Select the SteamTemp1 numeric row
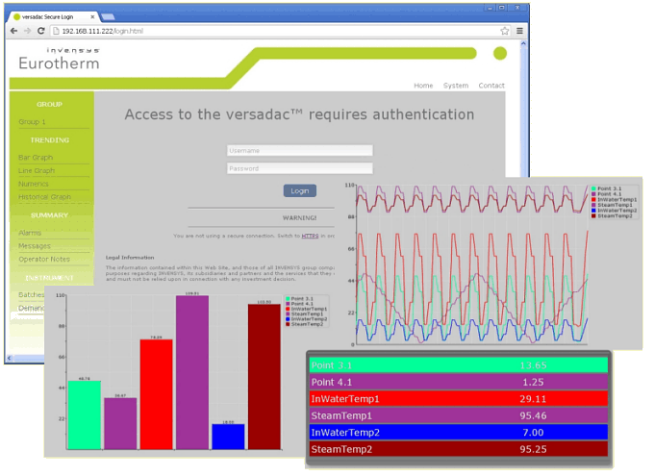654x476 pixels. [459, 415]
